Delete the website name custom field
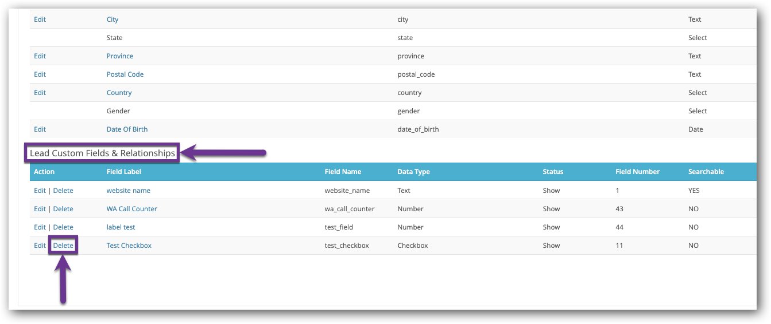This screenshot has height=324, width=771. [x=63, y=191]
